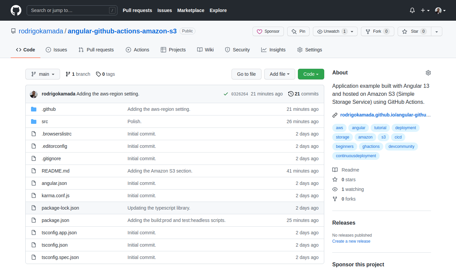Open notifications via the bell icon
This screenshot has height=269, width=456.
click(x=412, y=10)
